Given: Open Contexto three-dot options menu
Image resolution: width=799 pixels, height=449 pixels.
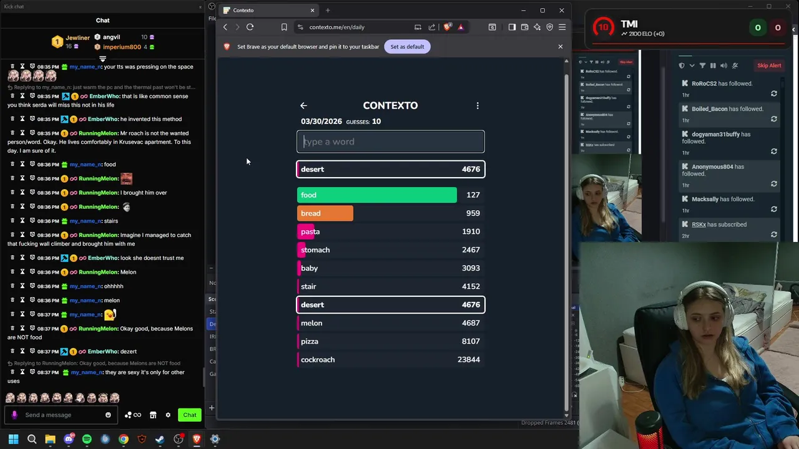Looking at the screenshot, I should click(478, 105).
